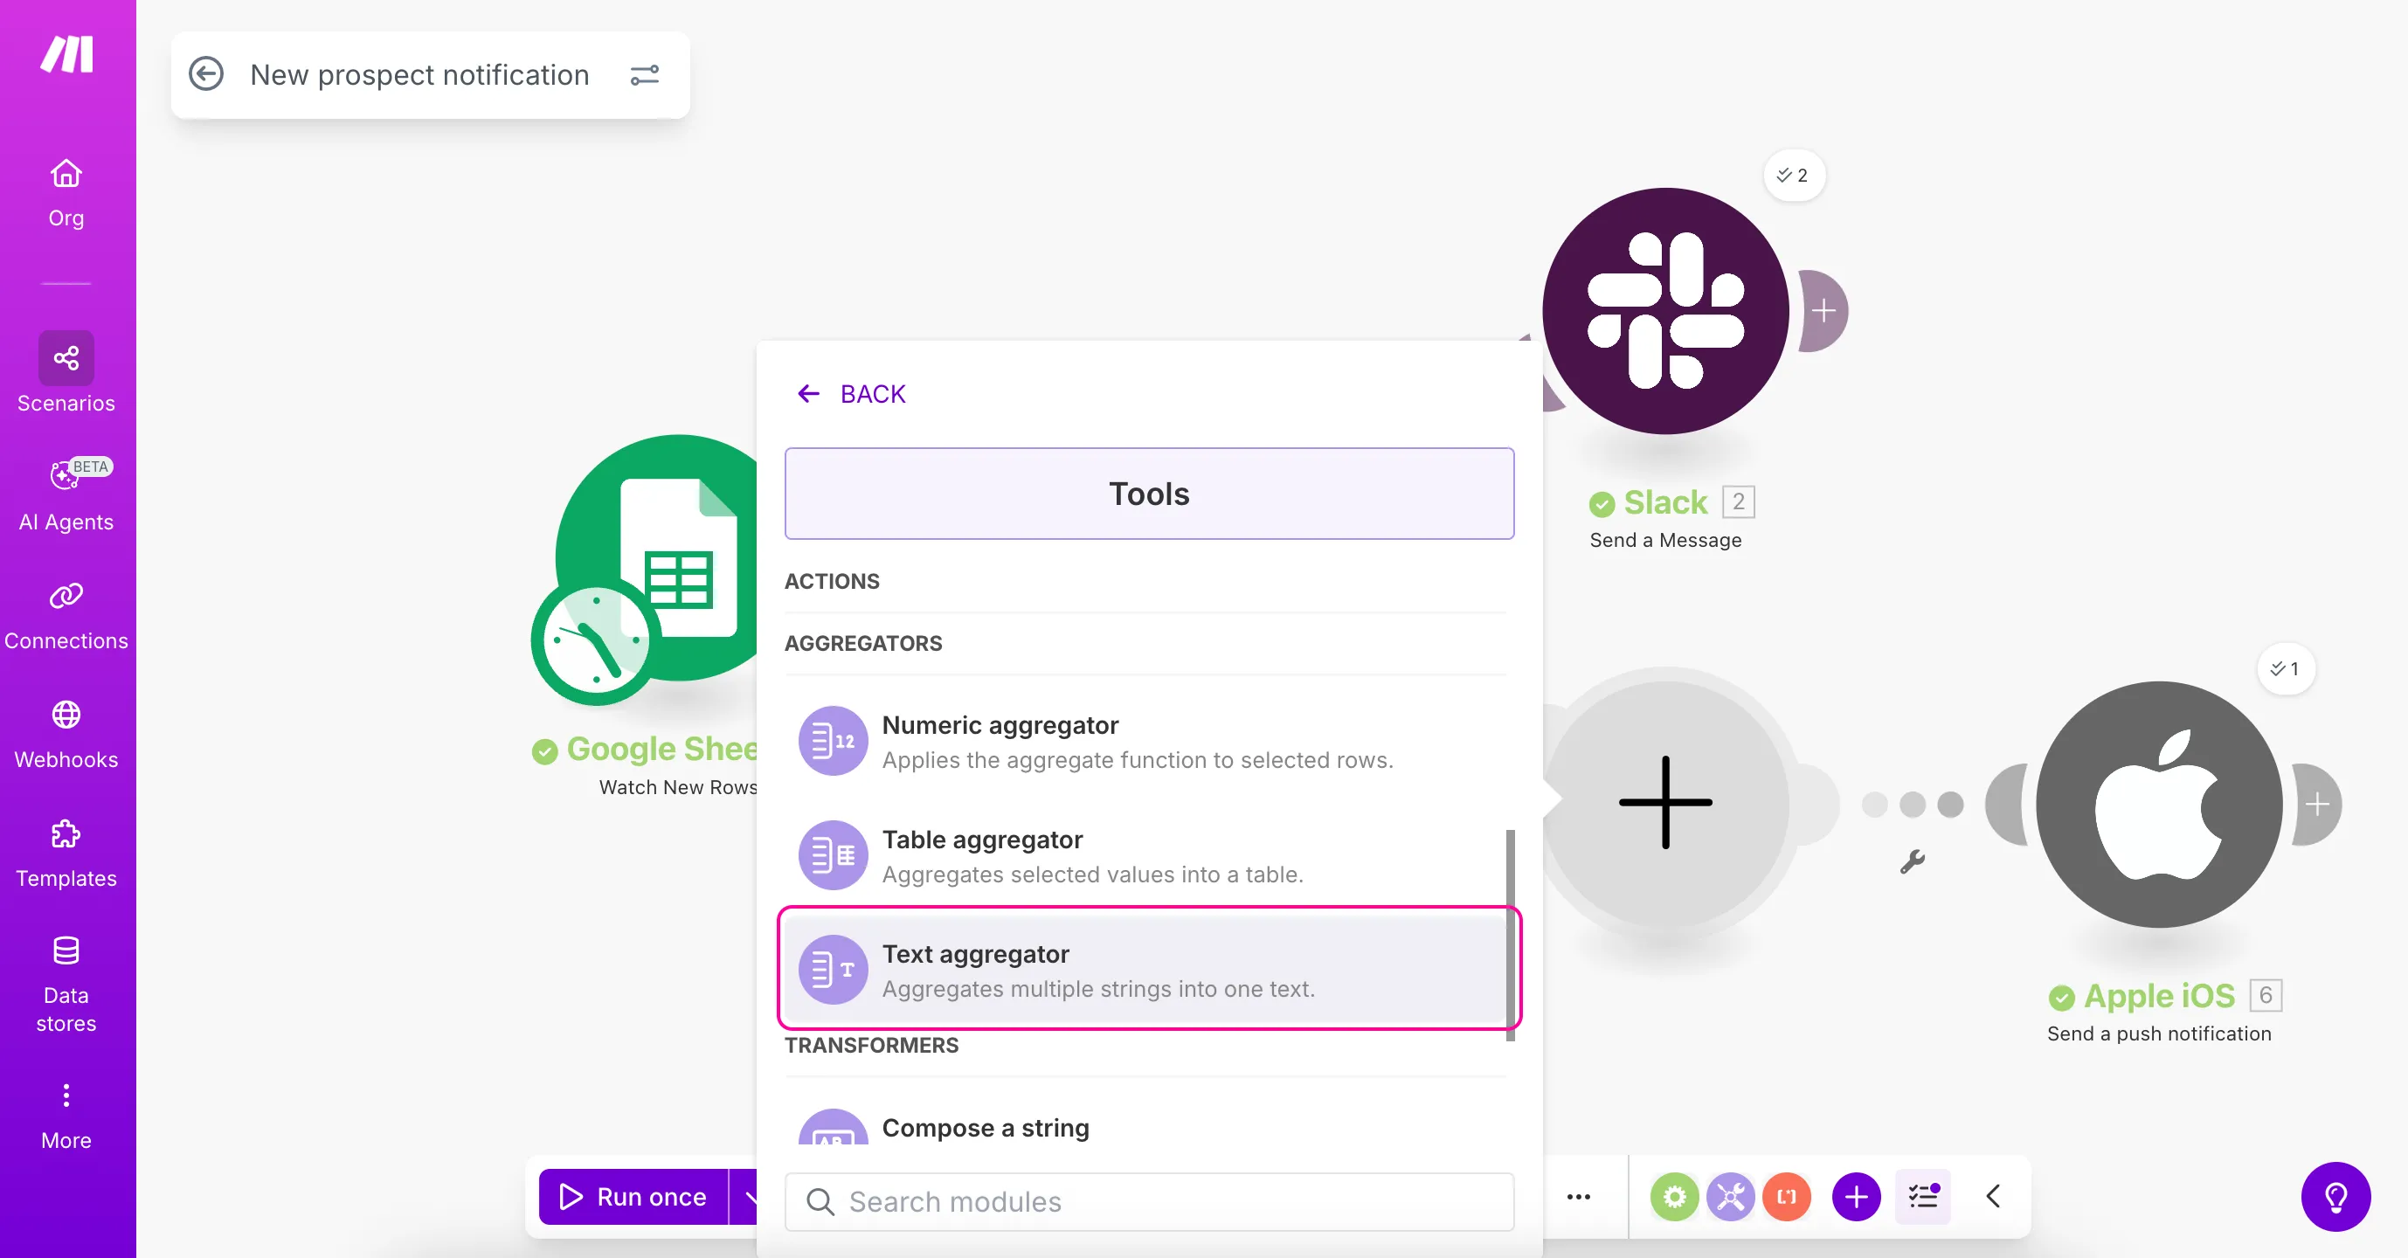The image size is (2408, 1258).
Task: Select the Apple iOS module
Action: 2158,805
